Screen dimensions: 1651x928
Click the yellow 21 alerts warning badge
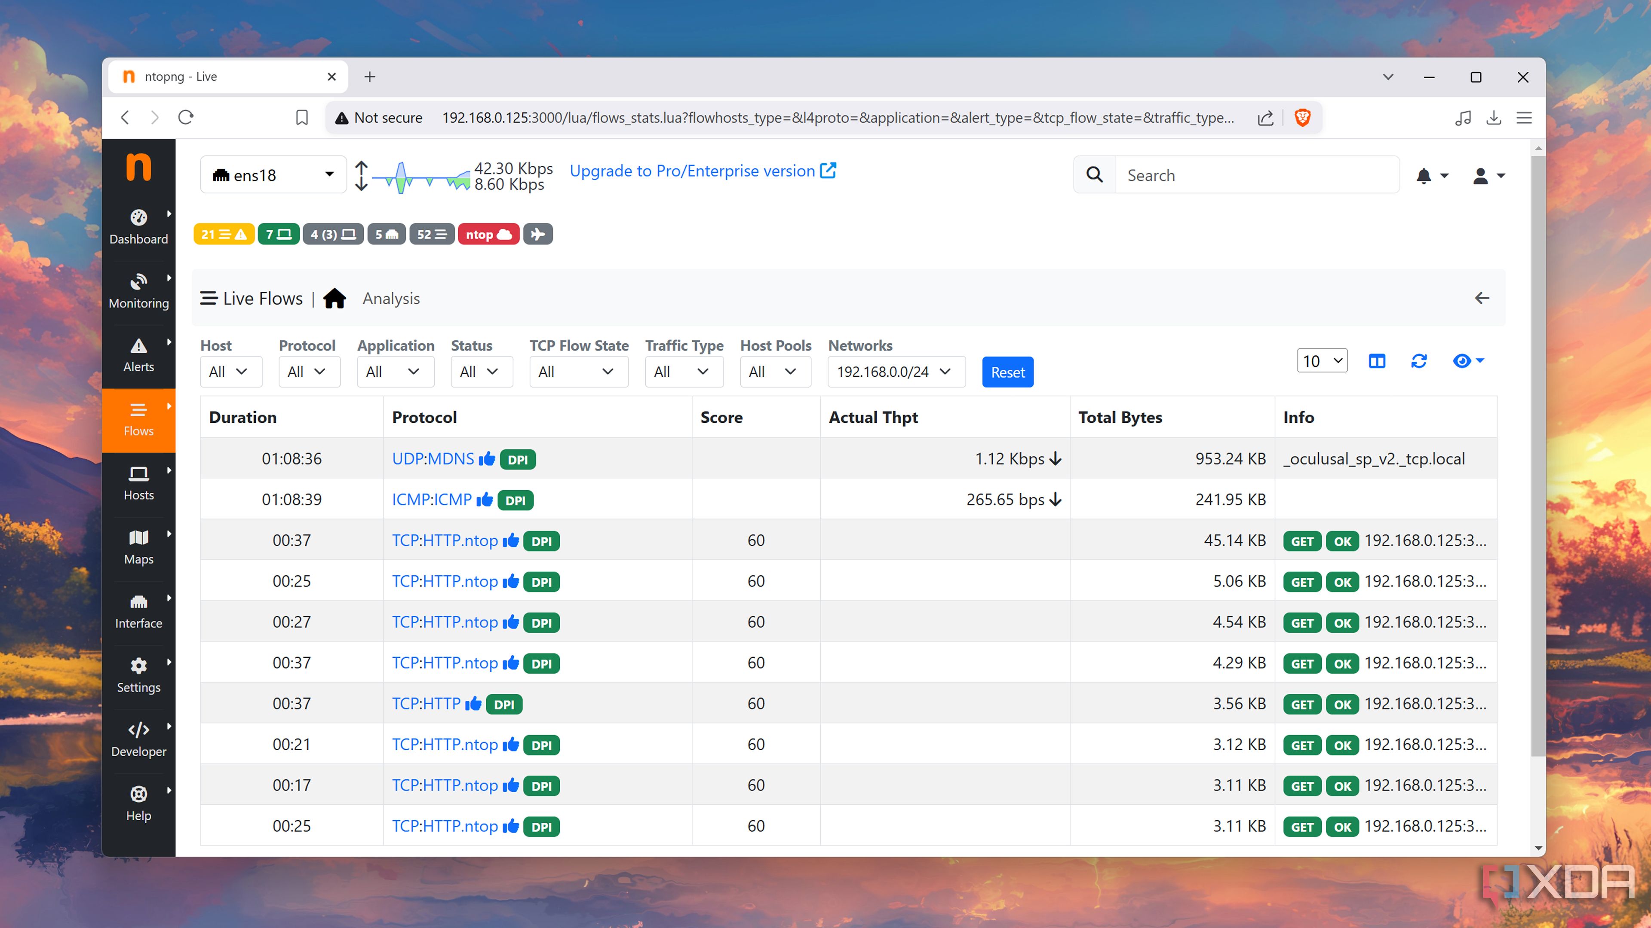223,234
